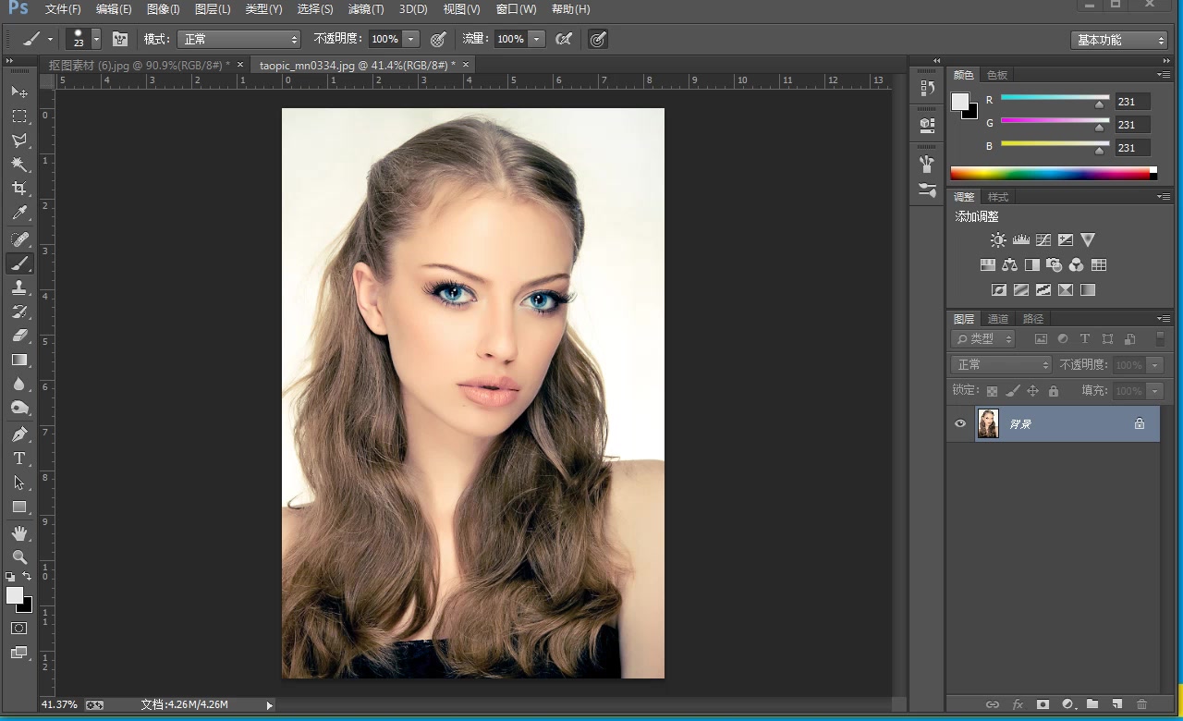Add a Gradient Map adjustment
The height and width of the screenshot is (721, 1183).
(1088, 290)
